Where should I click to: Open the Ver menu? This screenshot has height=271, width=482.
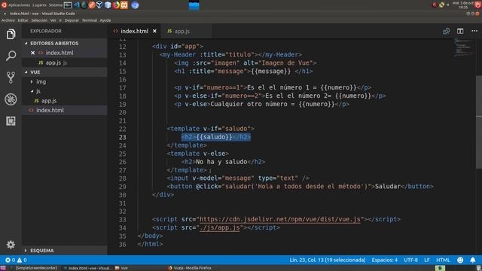point(53,20)
